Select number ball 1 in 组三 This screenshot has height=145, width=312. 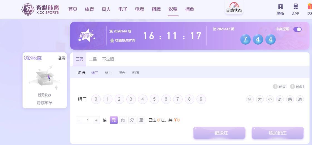pos(108,99)
